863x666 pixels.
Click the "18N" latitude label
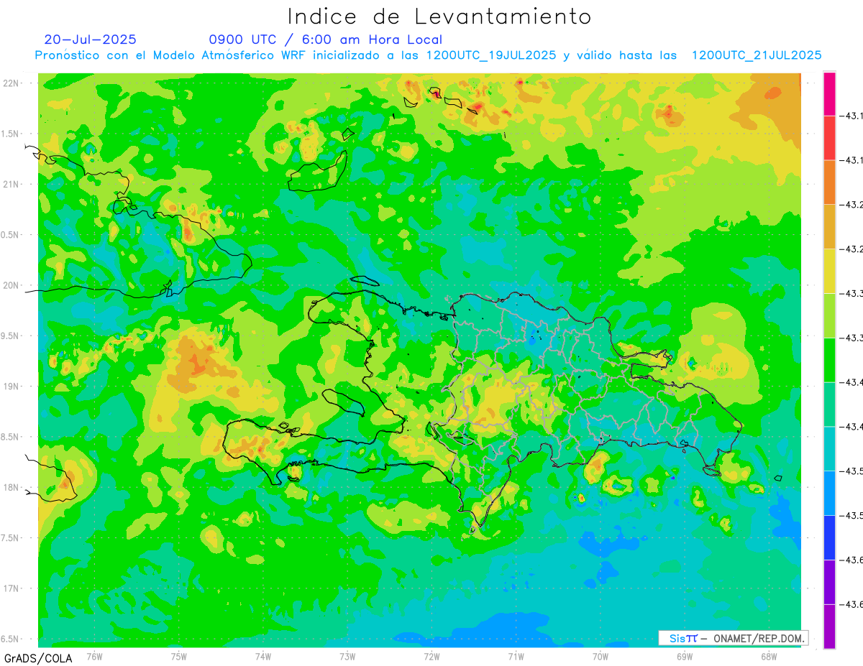point(11,488)
